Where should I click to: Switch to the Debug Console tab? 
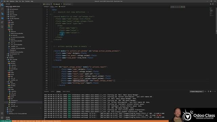tap(66, 91)
